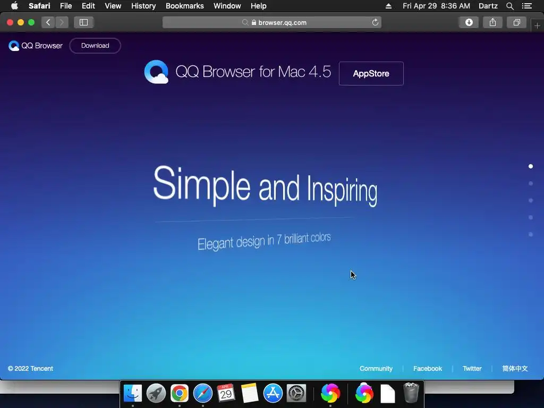Open the Edit menu
Screen dimensions: 544x408
click(x=88, y=6)
